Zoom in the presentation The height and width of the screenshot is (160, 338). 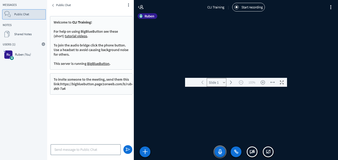[x=263, y=82]
